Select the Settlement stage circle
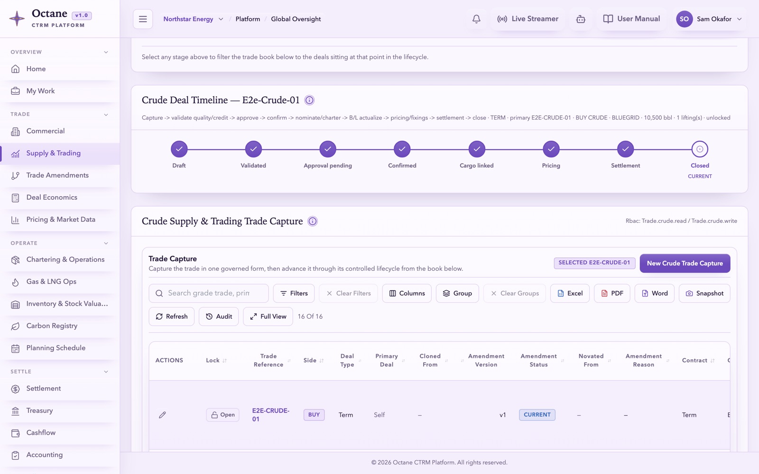Viewport: 759px width, 474px height. tap(626, 149)
